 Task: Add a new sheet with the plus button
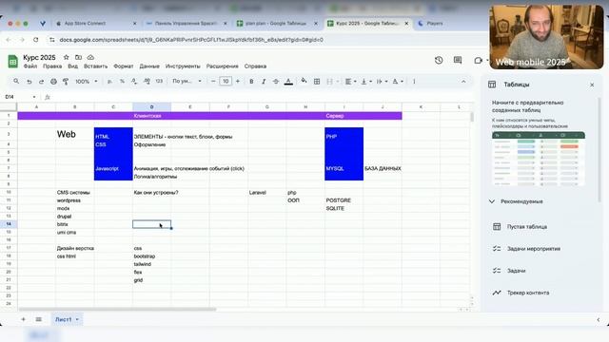23,319
